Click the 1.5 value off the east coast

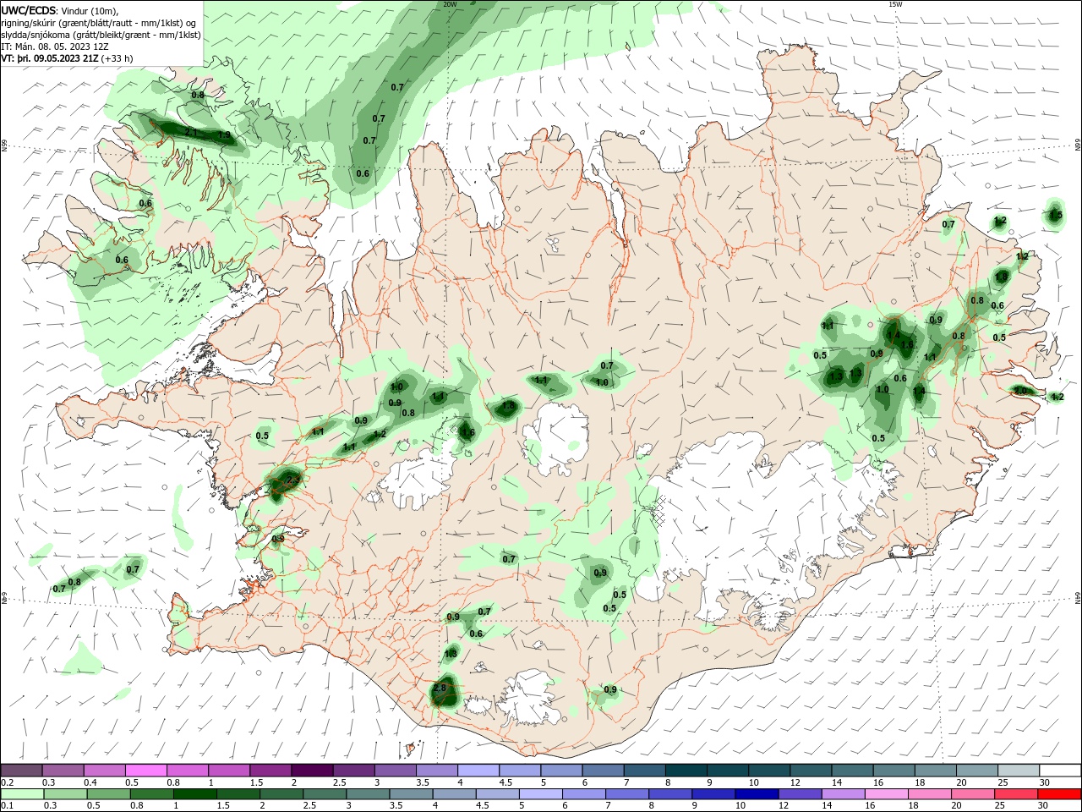pos(1055,216)
